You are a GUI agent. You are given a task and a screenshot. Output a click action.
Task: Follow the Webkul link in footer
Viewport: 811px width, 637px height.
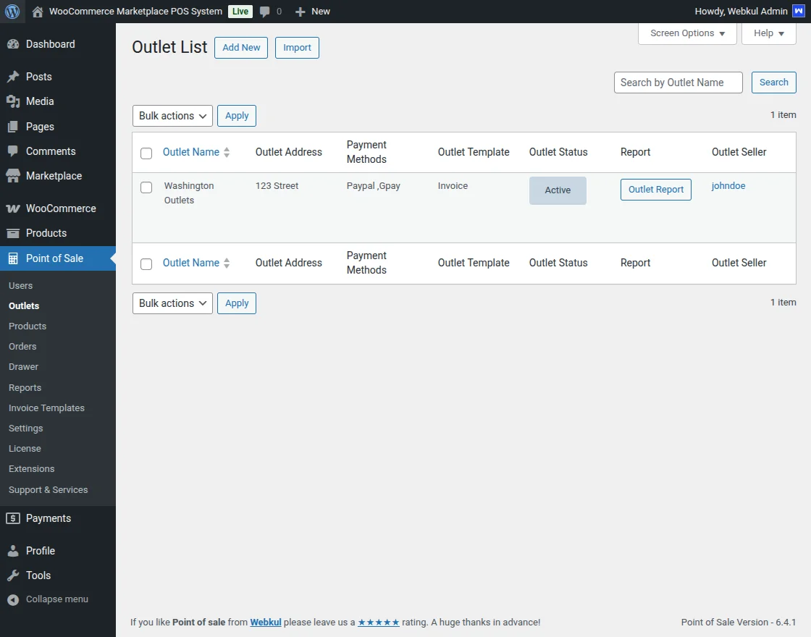tap(266, 622)
